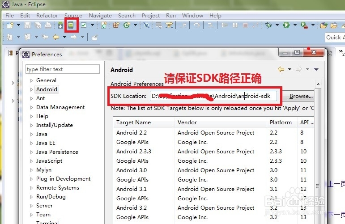Open the Help menu
The width and height of the screenshot is (345, 224).
pyautogui.click(x=215, y=16)
